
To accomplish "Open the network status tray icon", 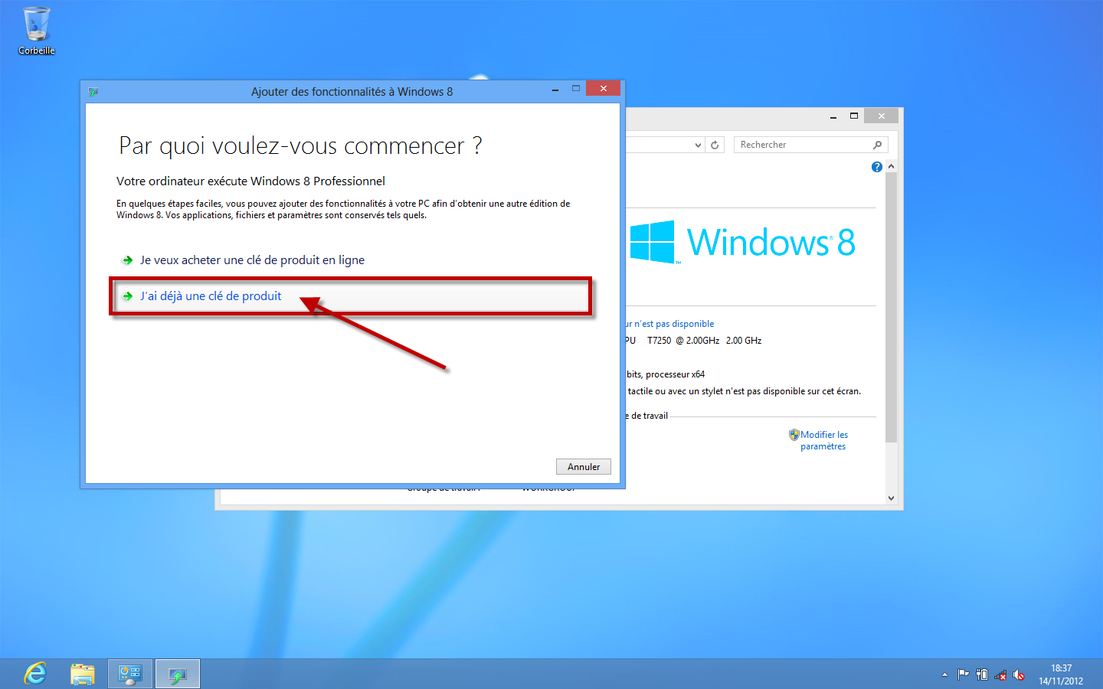I will point(1000,674).
